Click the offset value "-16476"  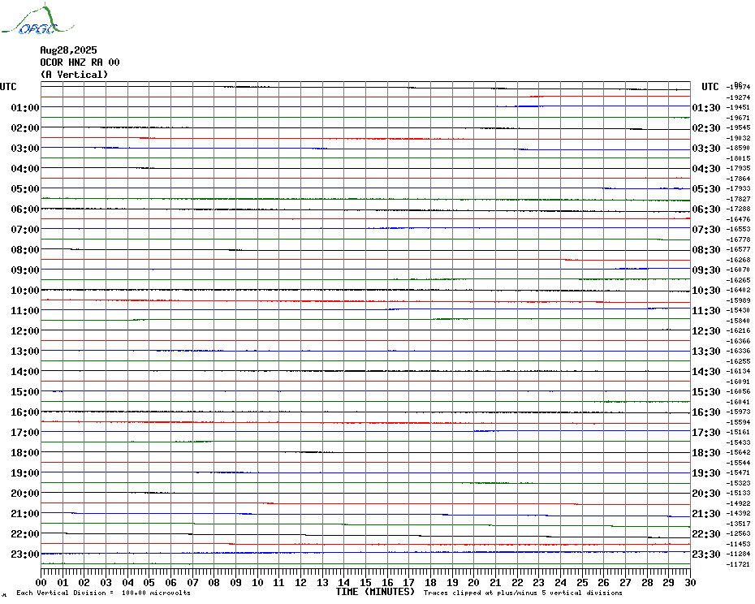click(738, 219)
